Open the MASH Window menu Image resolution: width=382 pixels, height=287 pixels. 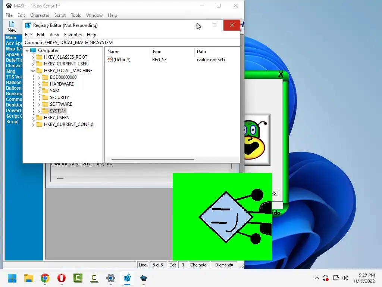point(94,15)
